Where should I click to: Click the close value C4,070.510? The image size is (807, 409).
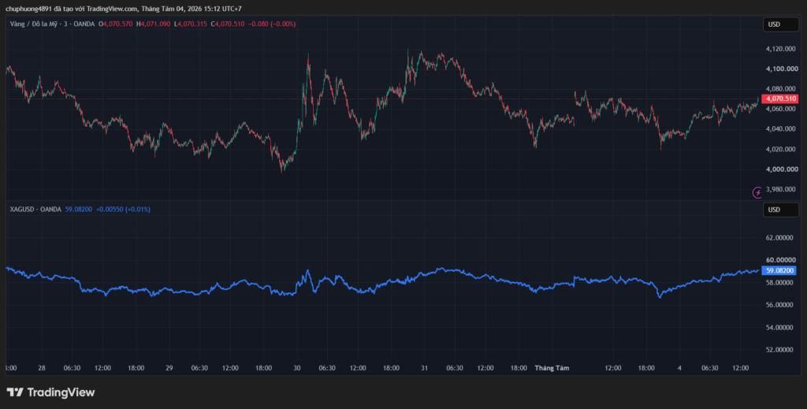[x=228, y=24]
